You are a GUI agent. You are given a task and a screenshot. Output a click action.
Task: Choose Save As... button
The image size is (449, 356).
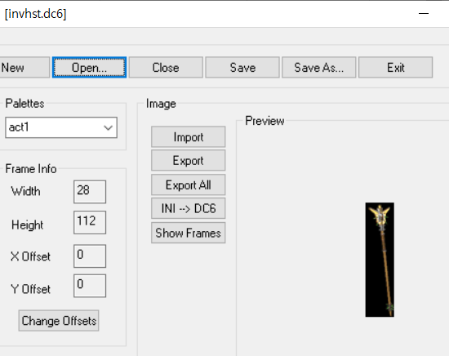(x=318, y=67)
